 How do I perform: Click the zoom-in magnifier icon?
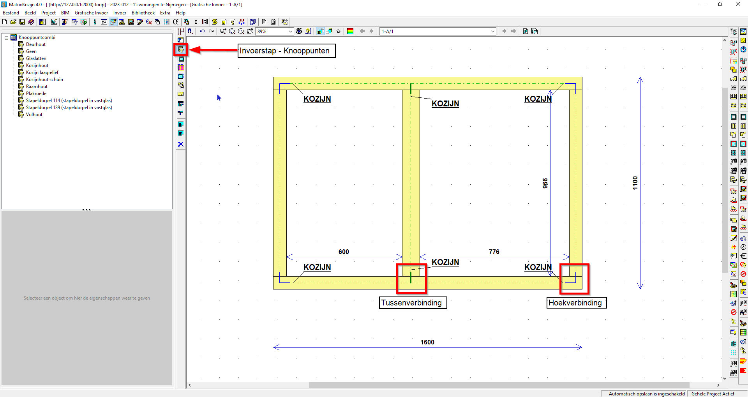[223, 31]
